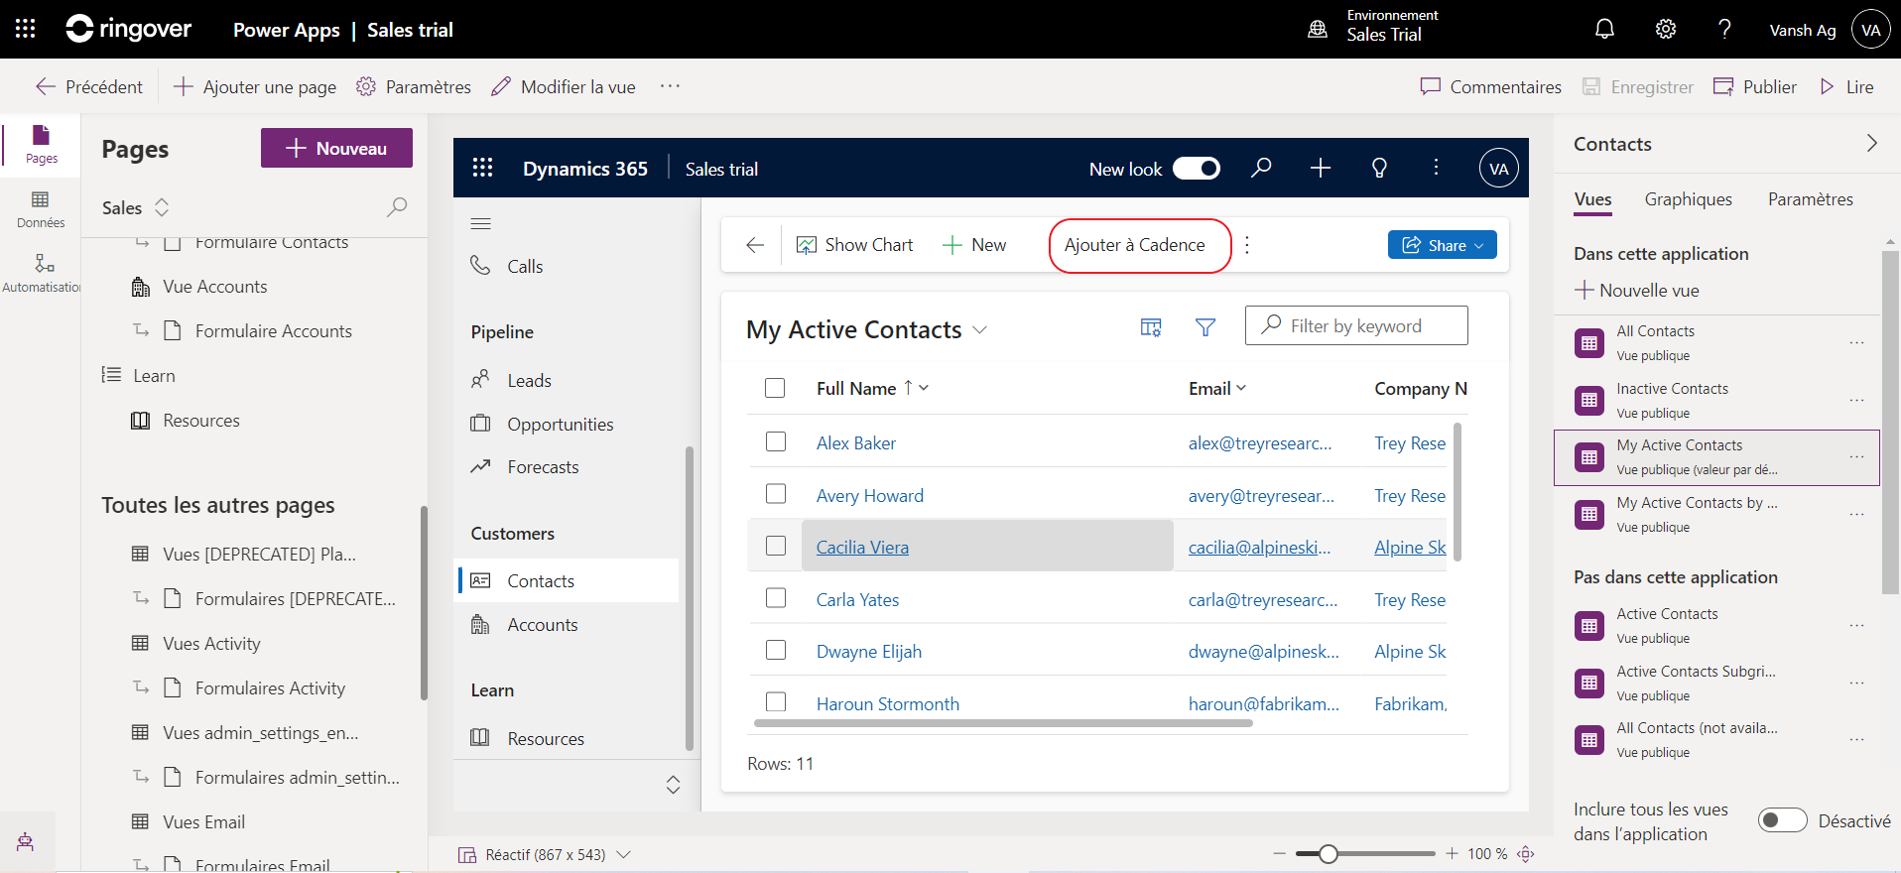
Task: Click Nouvelle vue
Action: point(1637,290)
